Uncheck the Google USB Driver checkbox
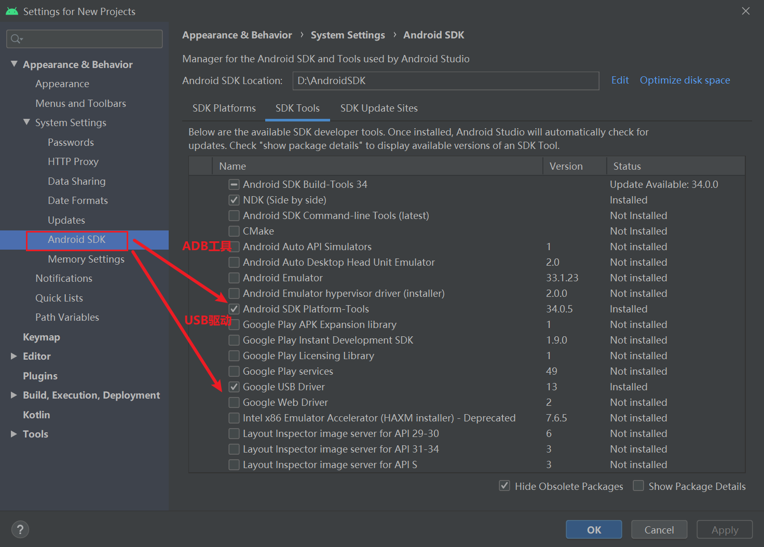Screen dimensions: 764x547 coord(234,387)
